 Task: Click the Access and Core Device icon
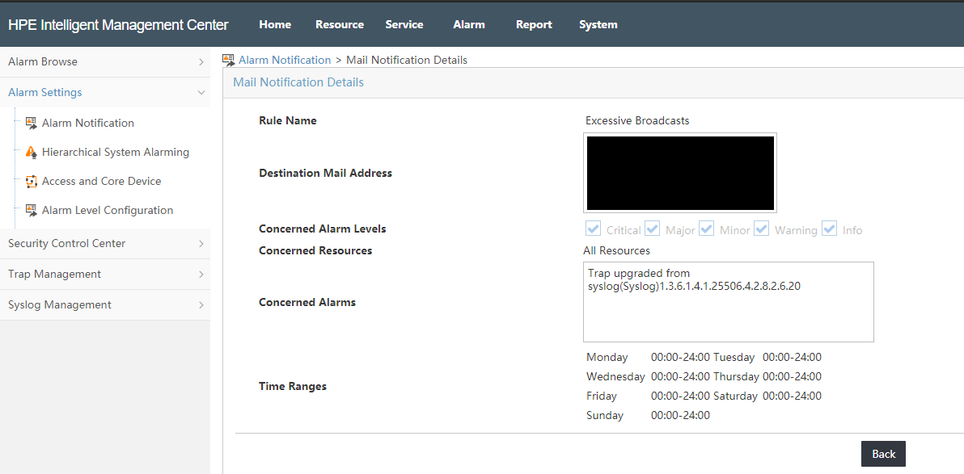pyautogui.click(x=32, y=181)
